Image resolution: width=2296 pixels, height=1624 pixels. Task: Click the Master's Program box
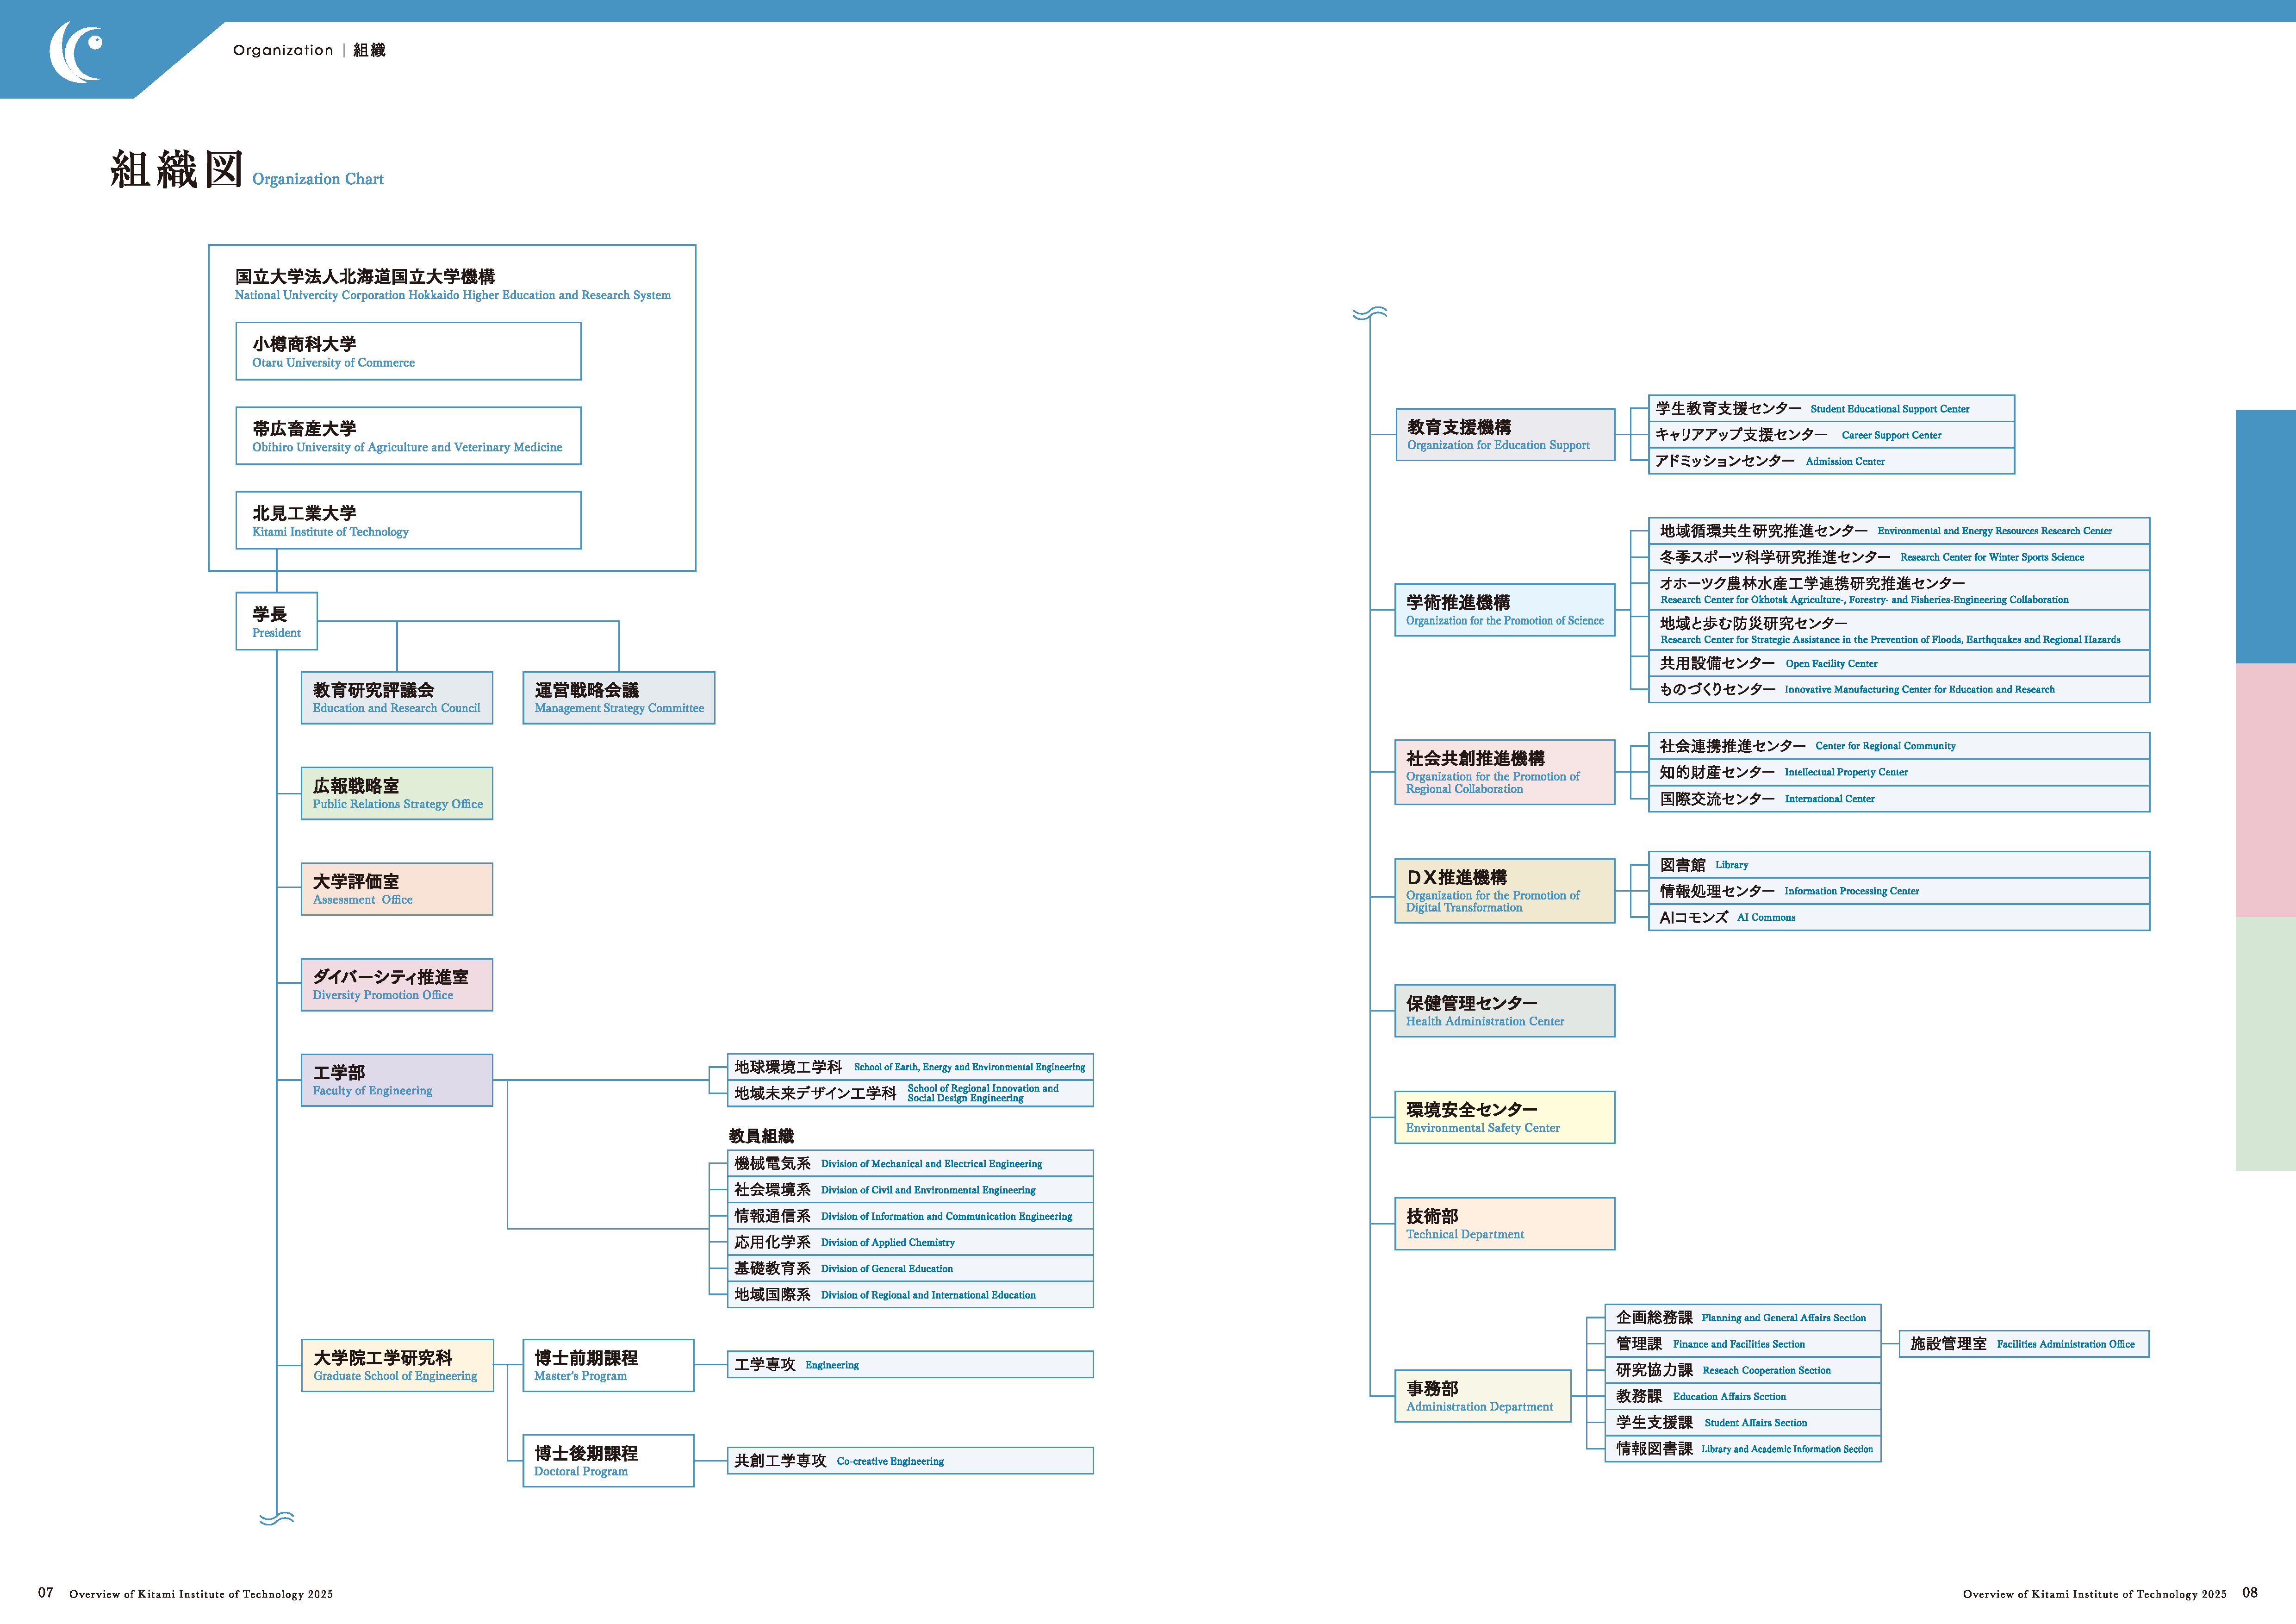(x=608, y=1366)
